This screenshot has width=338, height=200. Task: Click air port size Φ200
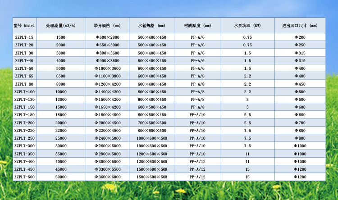pos(300,37)
